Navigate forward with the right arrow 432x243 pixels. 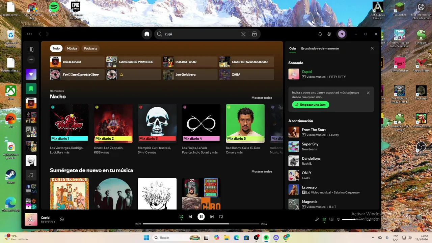coord(47,34)
